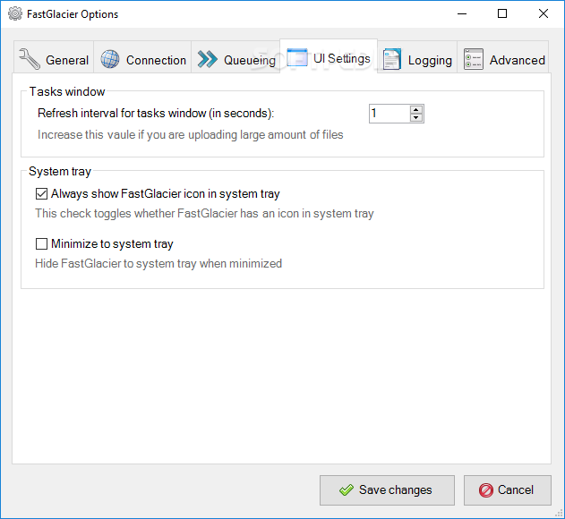Click the "FastGlacier Options" window title

pos(73,14)
